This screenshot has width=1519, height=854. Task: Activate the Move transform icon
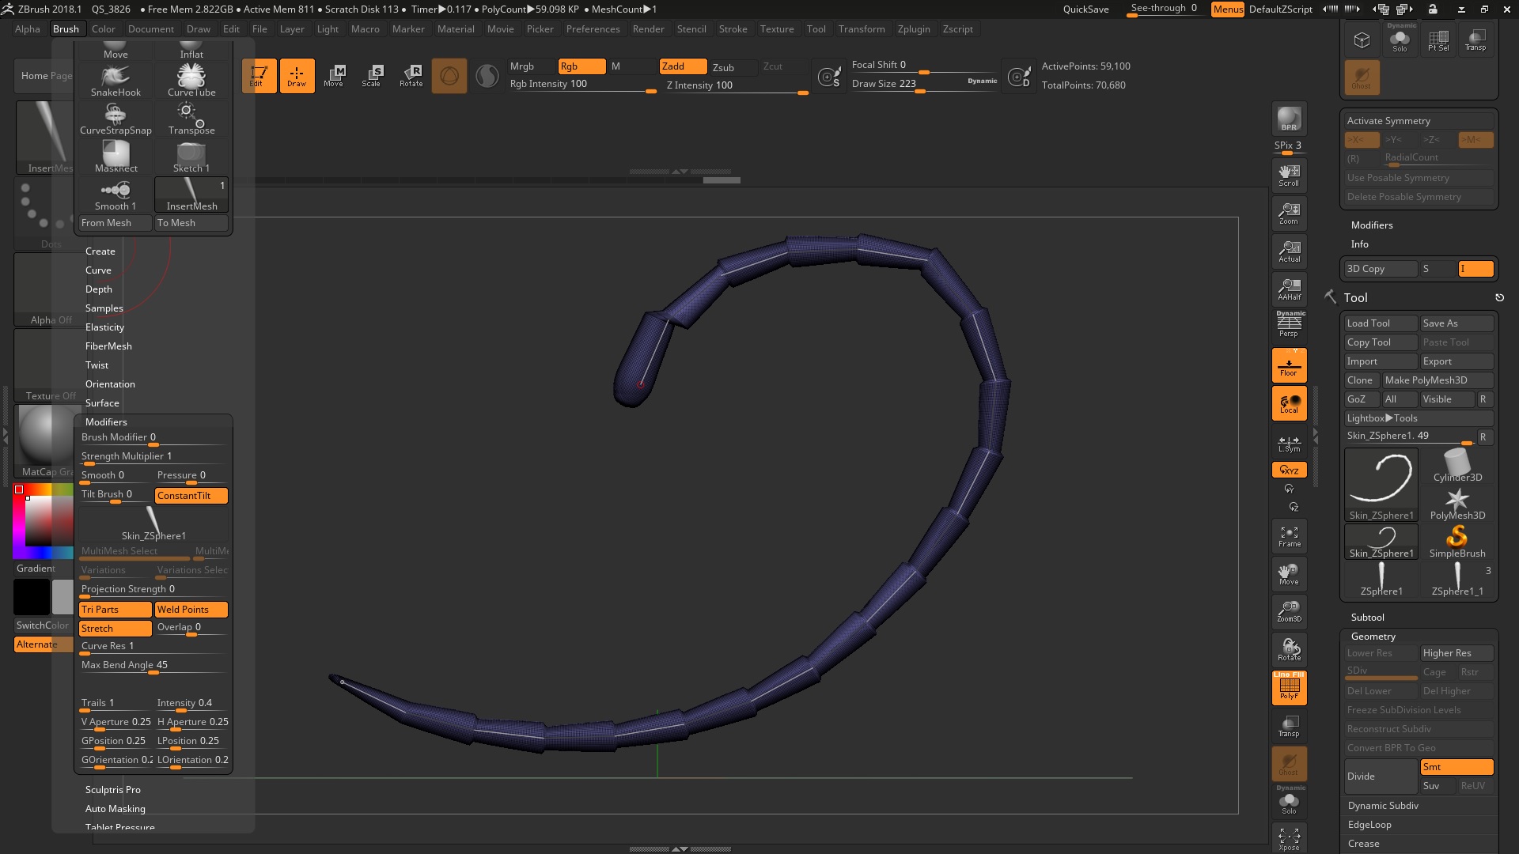click(334, 76)
